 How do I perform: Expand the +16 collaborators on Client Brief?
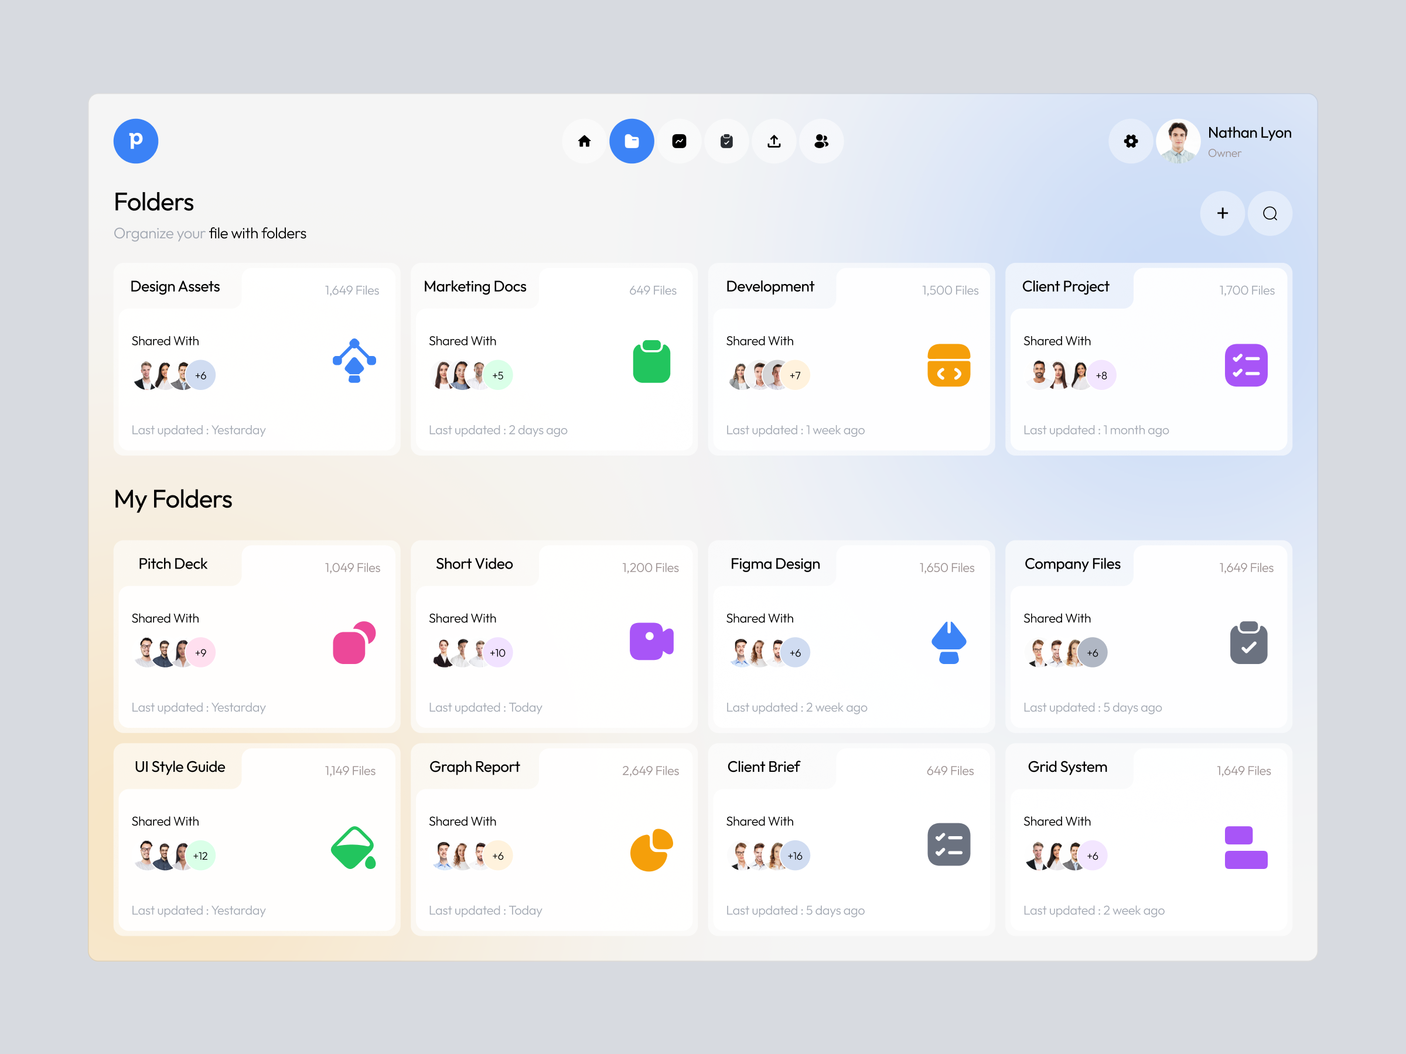[x=795, y=855]
